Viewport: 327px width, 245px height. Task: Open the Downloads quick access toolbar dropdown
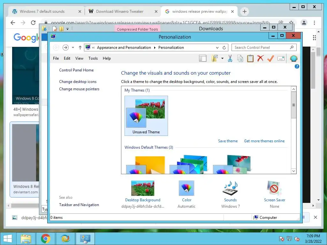tap(68, 29)
